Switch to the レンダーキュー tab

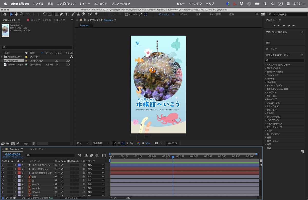point(38,149)
